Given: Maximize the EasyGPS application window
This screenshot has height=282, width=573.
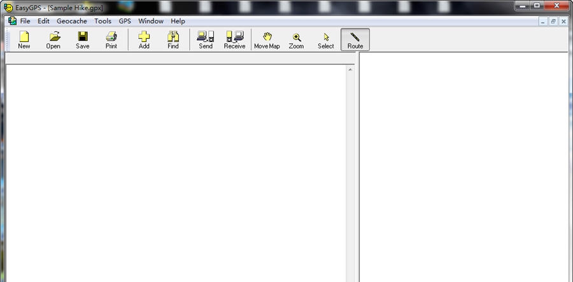Looking at the screenshot, I should coord(537,6).
